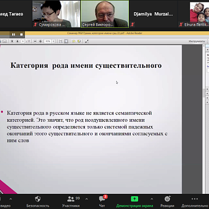Select the highlight text tool

pyautogui.click(x=79, y=41)
